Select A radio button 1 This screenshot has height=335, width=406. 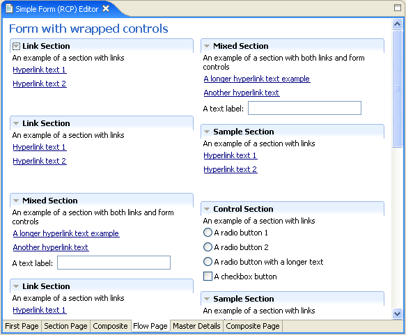208,233
